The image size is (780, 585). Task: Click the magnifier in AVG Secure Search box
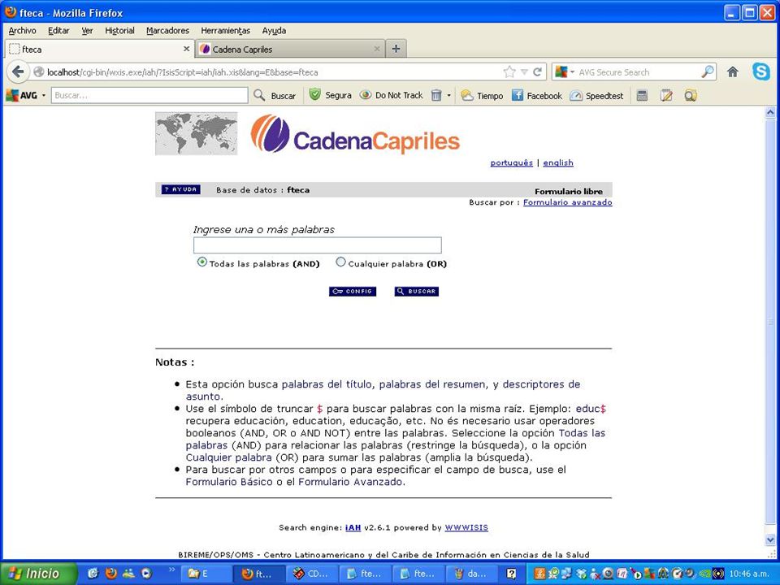(x=708, y=72)
